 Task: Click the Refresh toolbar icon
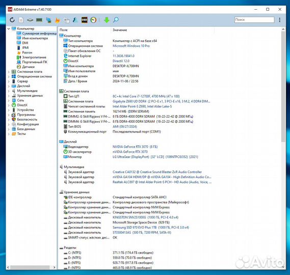12,20
